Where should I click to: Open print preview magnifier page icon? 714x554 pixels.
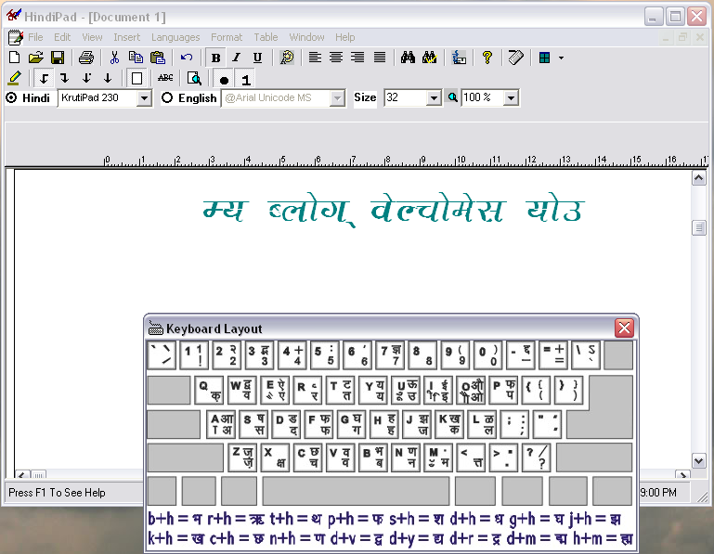click(194, 79)
